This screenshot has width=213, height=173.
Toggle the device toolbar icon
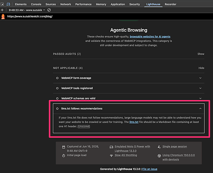point(8,4)
